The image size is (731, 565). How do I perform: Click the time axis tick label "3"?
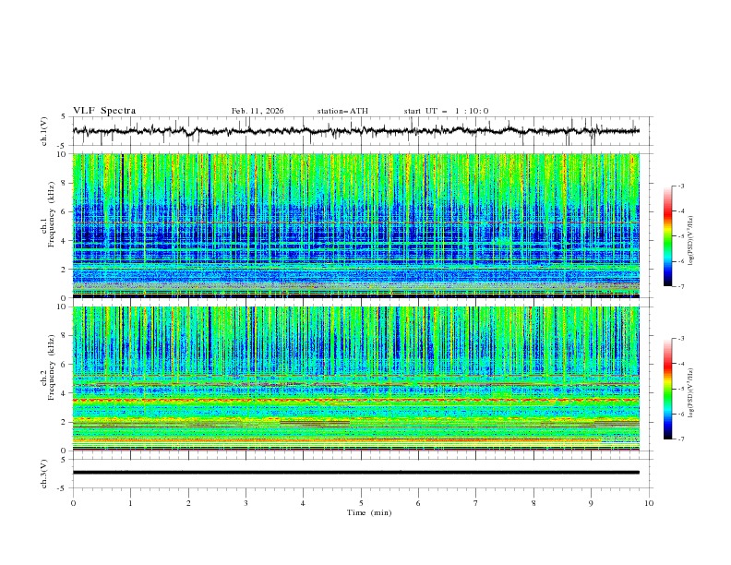pos(246,503)
